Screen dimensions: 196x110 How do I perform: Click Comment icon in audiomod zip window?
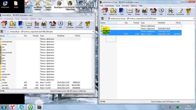click(180, 12)
